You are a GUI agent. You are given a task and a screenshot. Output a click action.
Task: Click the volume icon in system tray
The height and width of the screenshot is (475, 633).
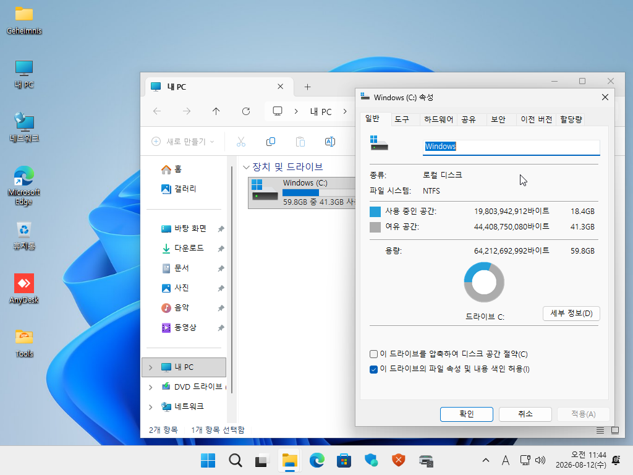pyautogui.click(x=540, y=460)
